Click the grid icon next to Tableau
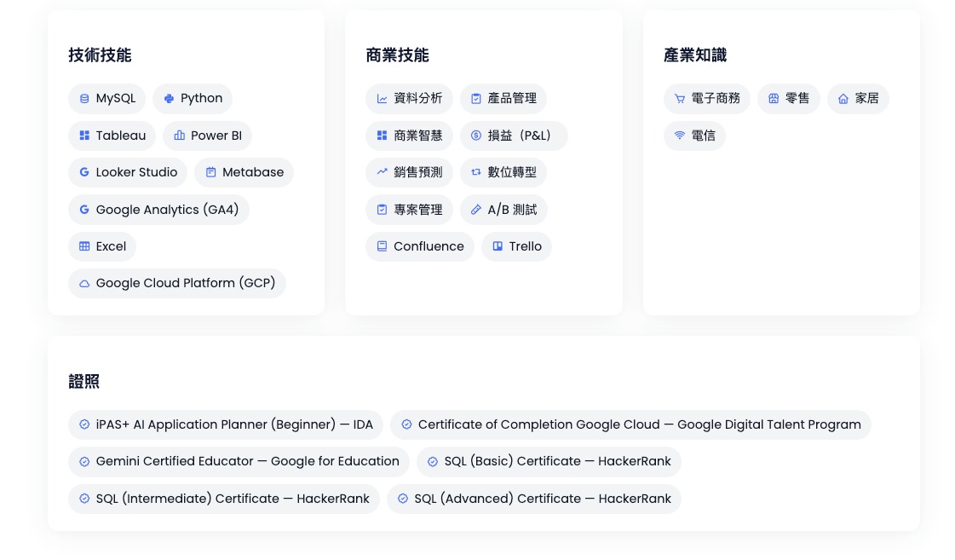955x560 pixels. click(x=84, y=136)
